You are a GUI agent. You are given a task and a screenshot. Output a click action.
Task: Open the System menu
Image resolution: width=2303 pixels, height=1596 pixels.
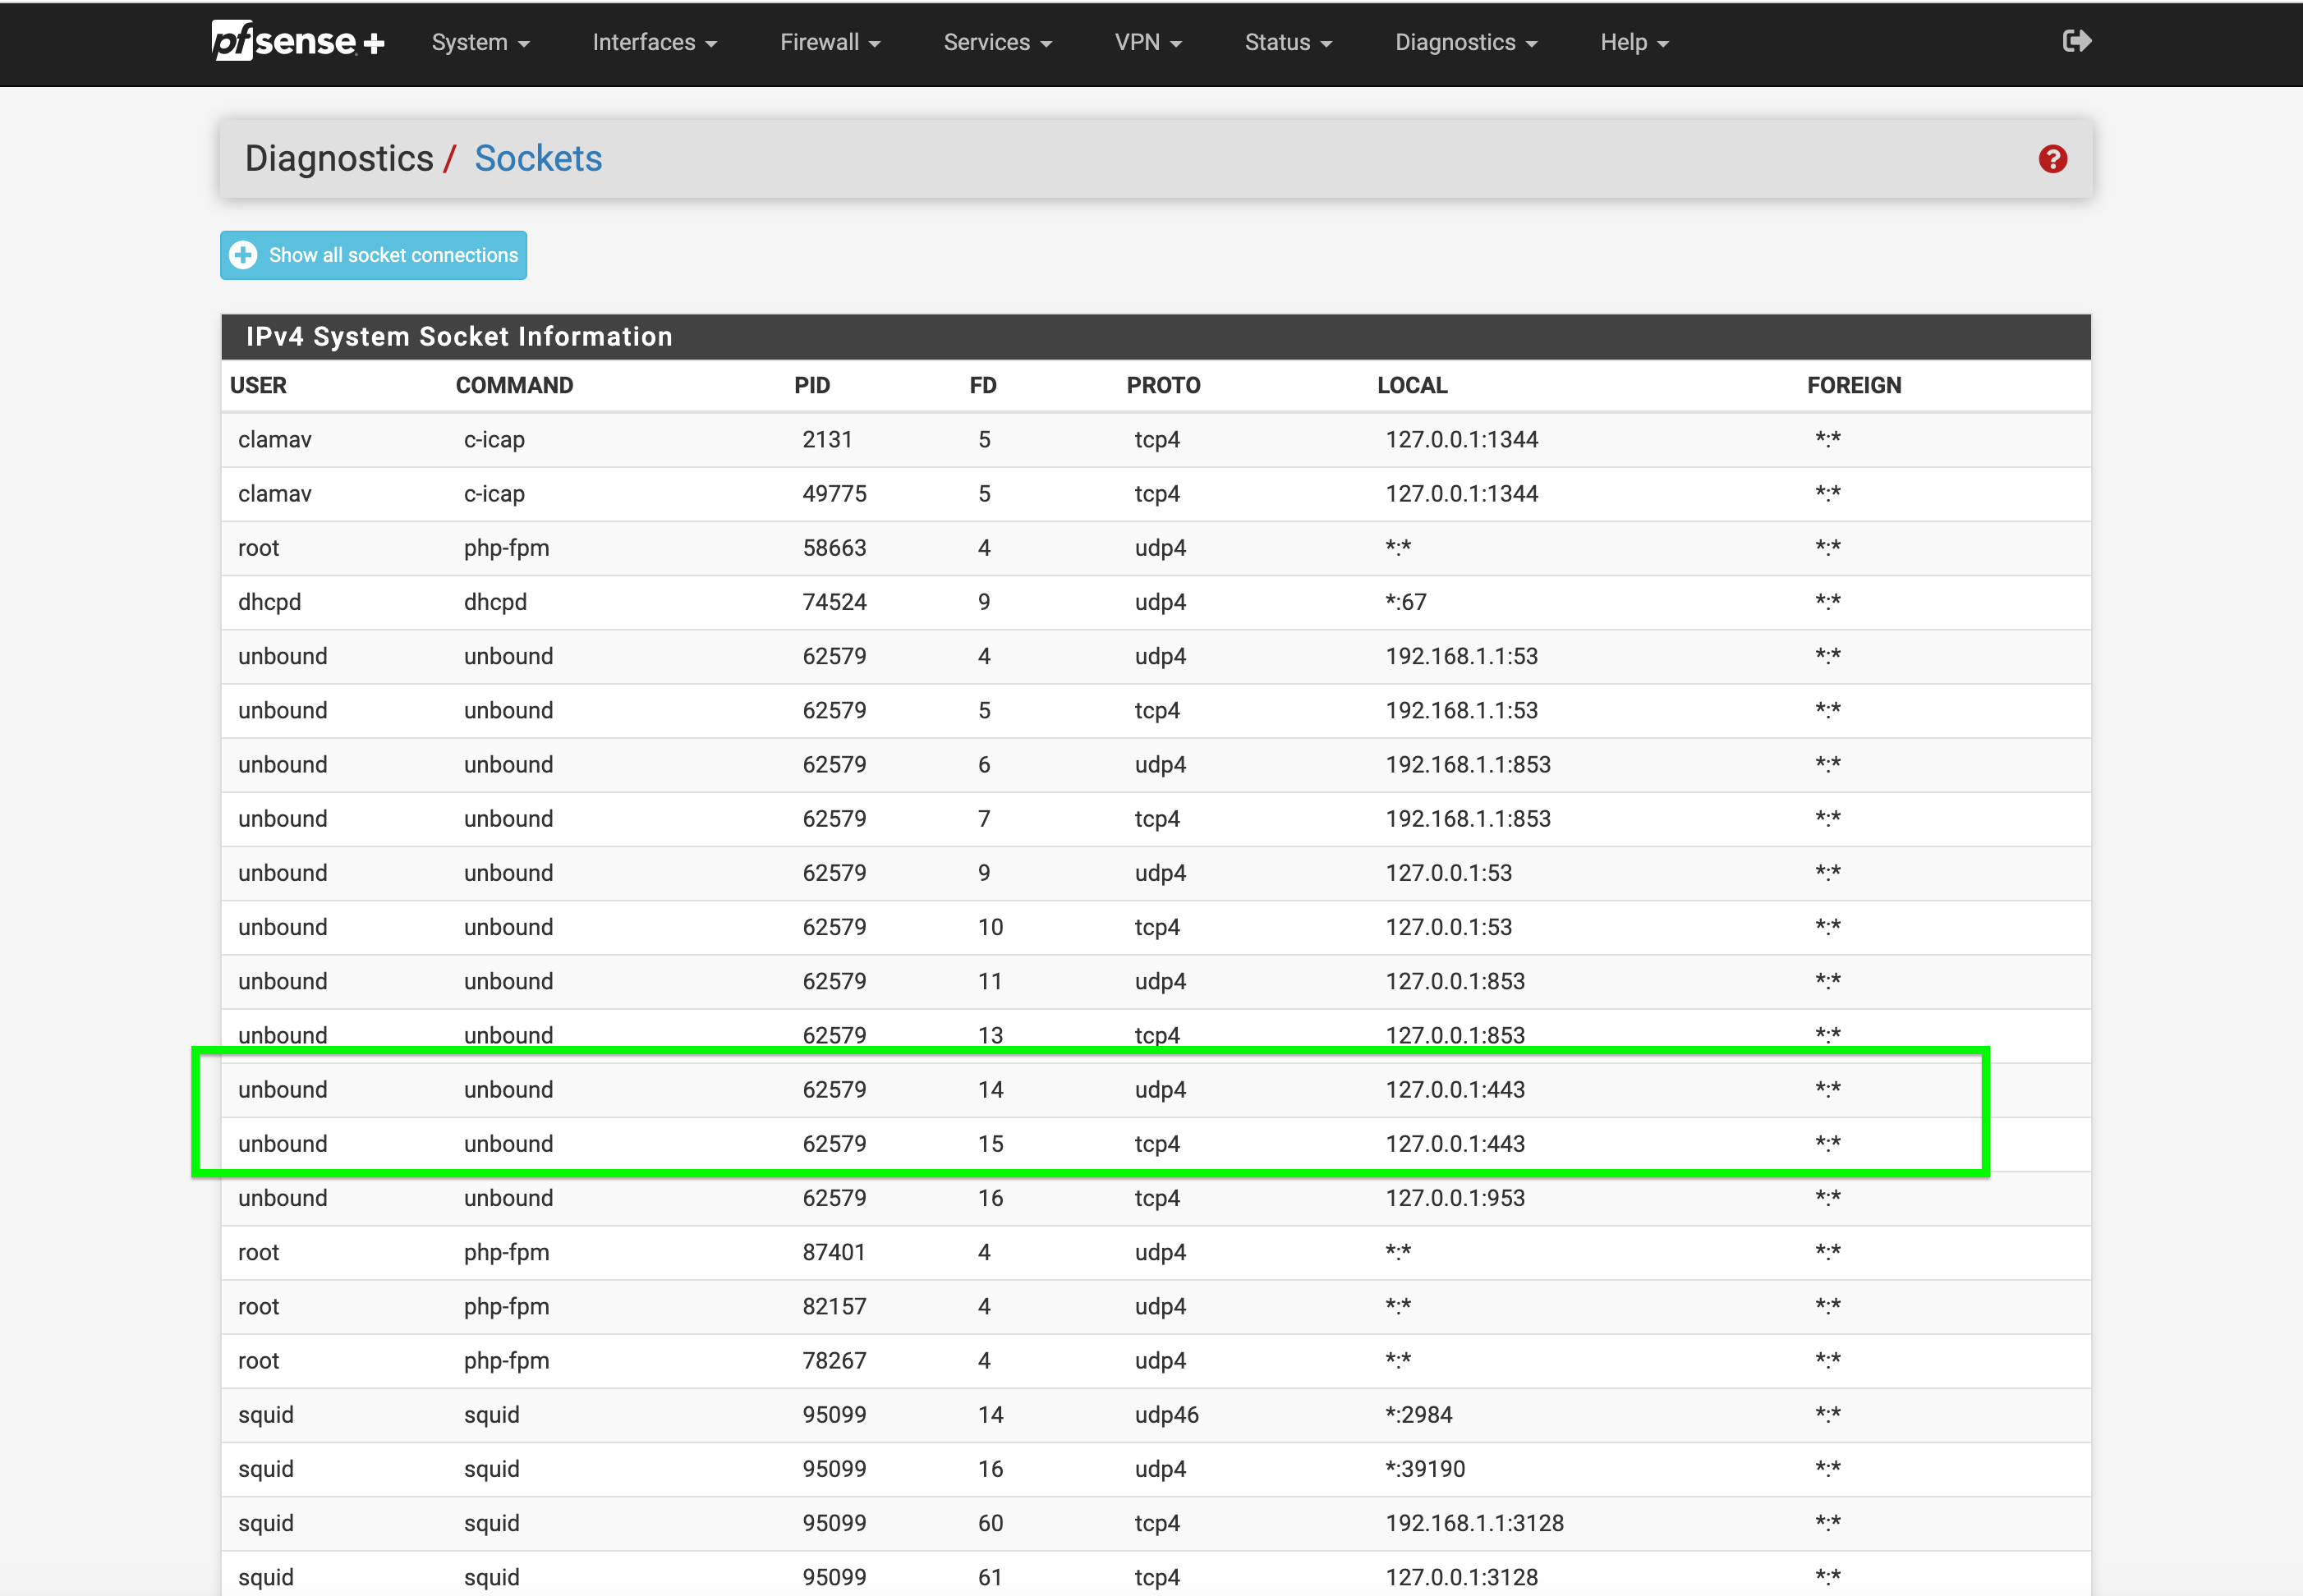tap(480, 42)
